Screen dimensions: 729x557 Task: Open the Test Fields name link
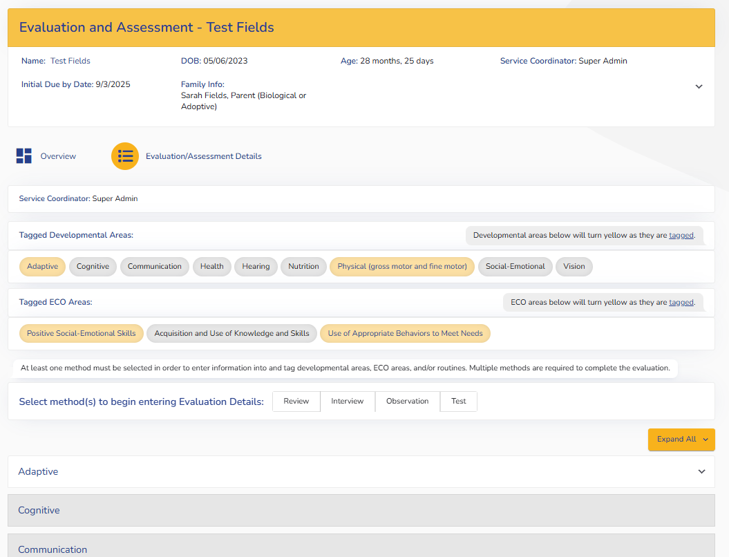(x=70, y=61)
